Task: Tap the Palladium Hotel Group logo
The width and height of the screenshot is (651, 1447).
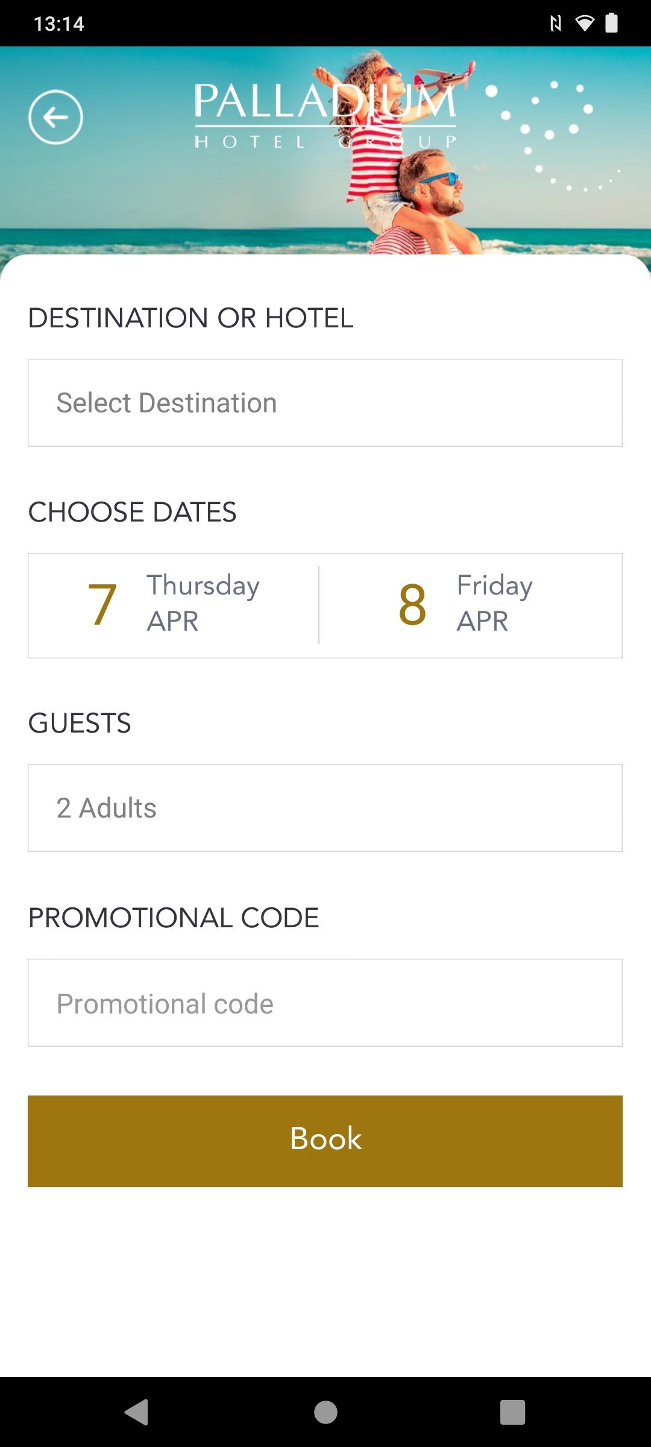Action: pyautogui.click(x=325, y=116)
